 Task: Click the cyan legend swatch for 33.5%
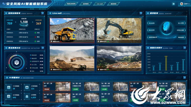[x=31, y=55]
